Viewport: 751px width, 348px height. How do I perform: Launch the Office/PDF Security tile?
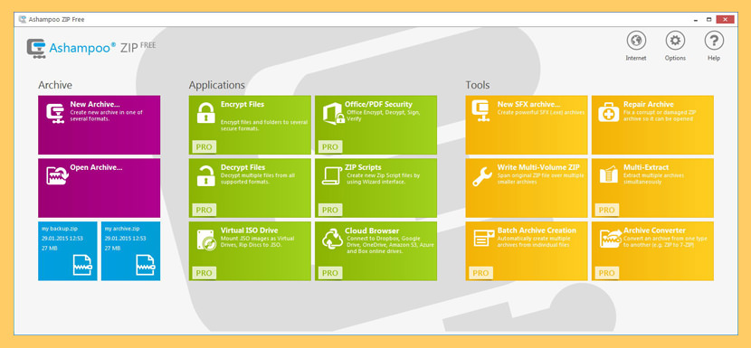point(376,125)
